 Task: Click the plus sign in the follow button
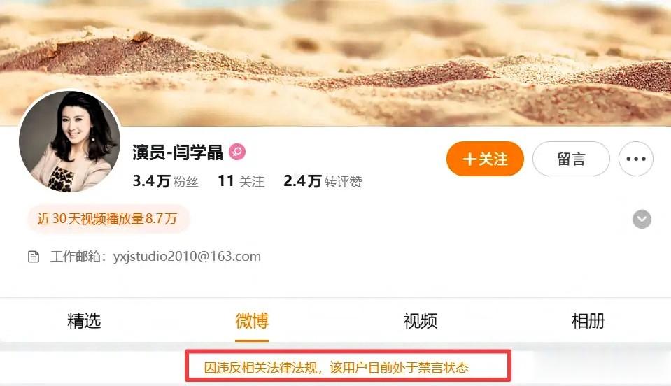tap(469, 159)
